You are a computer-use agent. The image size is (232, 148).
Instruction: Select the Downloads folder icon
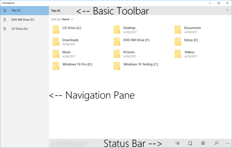pyautogui.click(x=56, y=42)
